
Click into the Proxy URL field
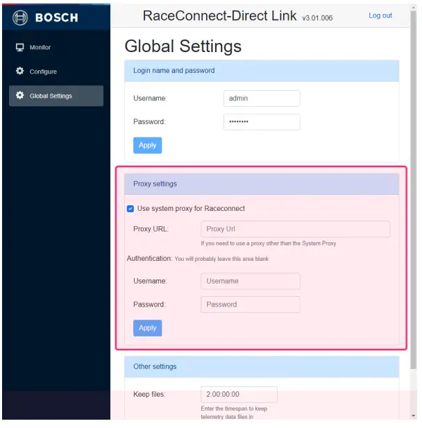[x=295, y=229]
